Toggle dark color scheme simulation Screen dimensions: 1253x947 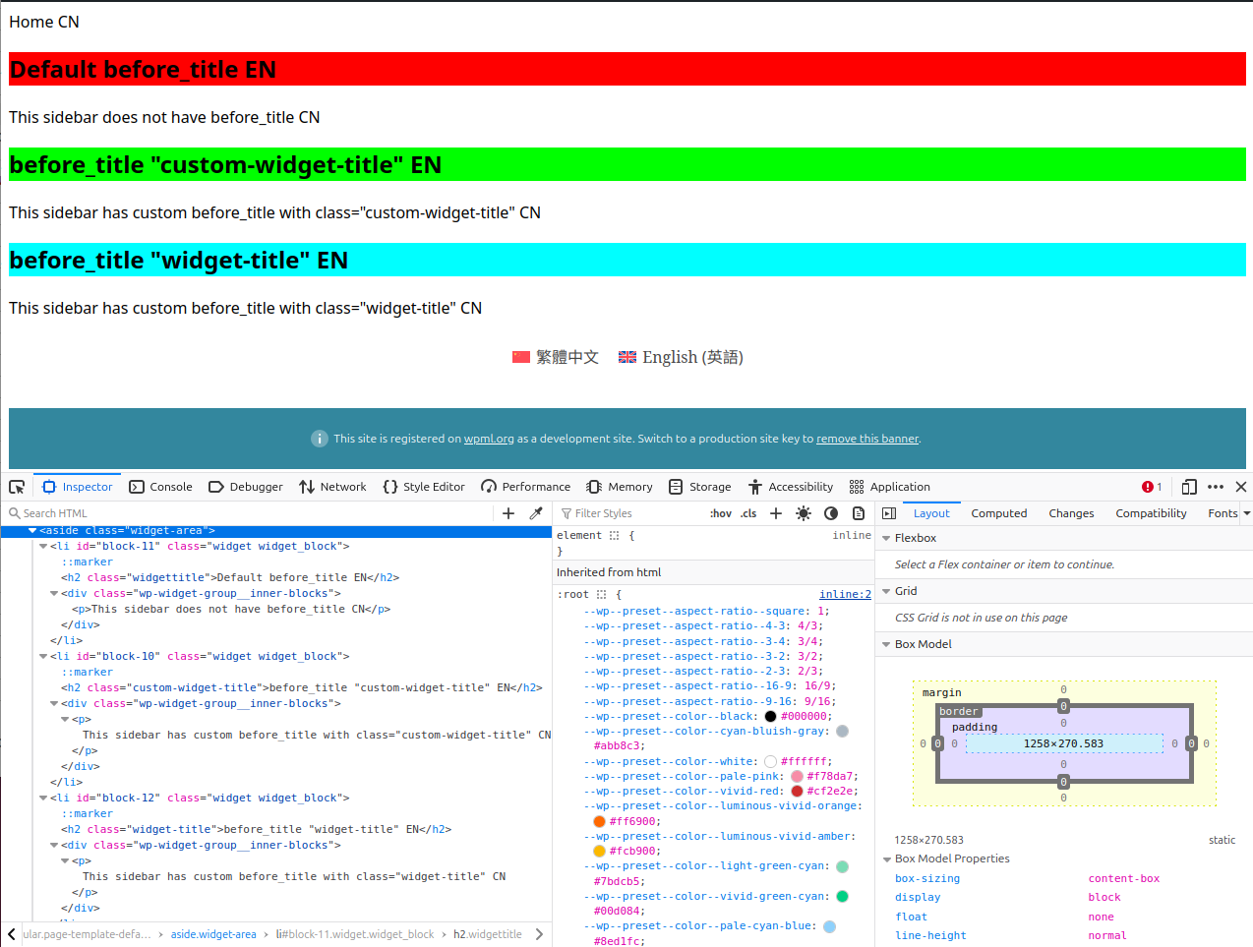[x=831, y=513]
